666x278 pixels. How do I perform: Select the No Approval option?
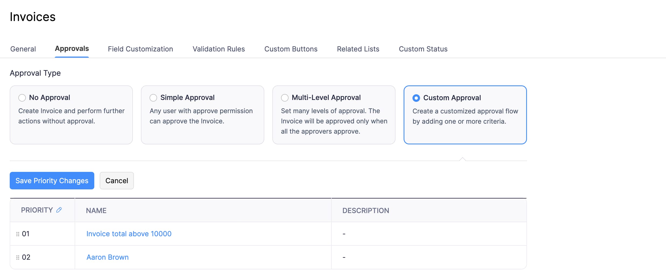pos(22,98)
